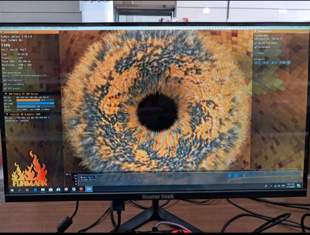Collapse the AMD Radeon R7 200 Series section
This screenshot has height=235, width=310.
click(x=6, y=94)
